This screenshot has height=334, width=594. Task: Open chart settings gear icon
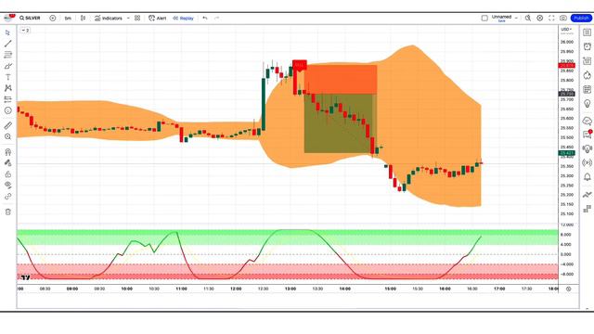tap(540, 19)
